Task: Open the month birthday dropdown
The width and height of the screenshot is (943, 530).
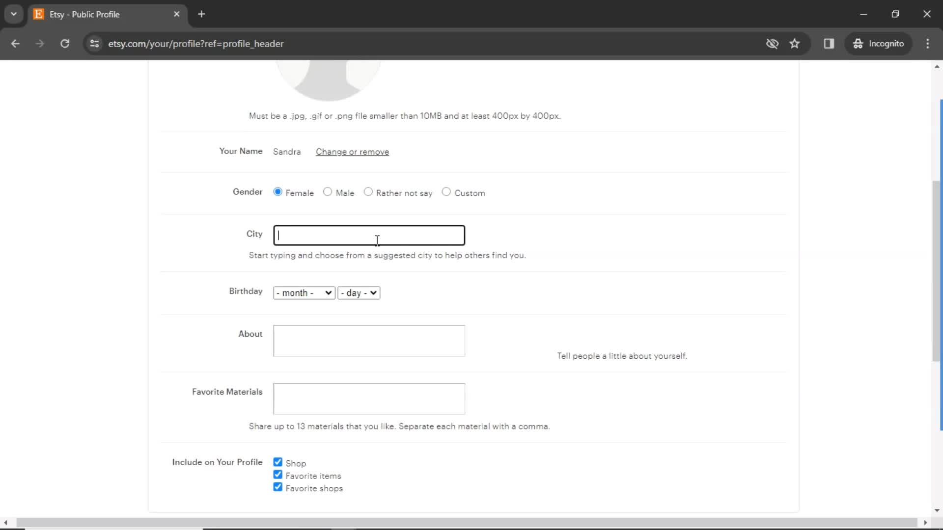Action: click(x=303, y=292)
